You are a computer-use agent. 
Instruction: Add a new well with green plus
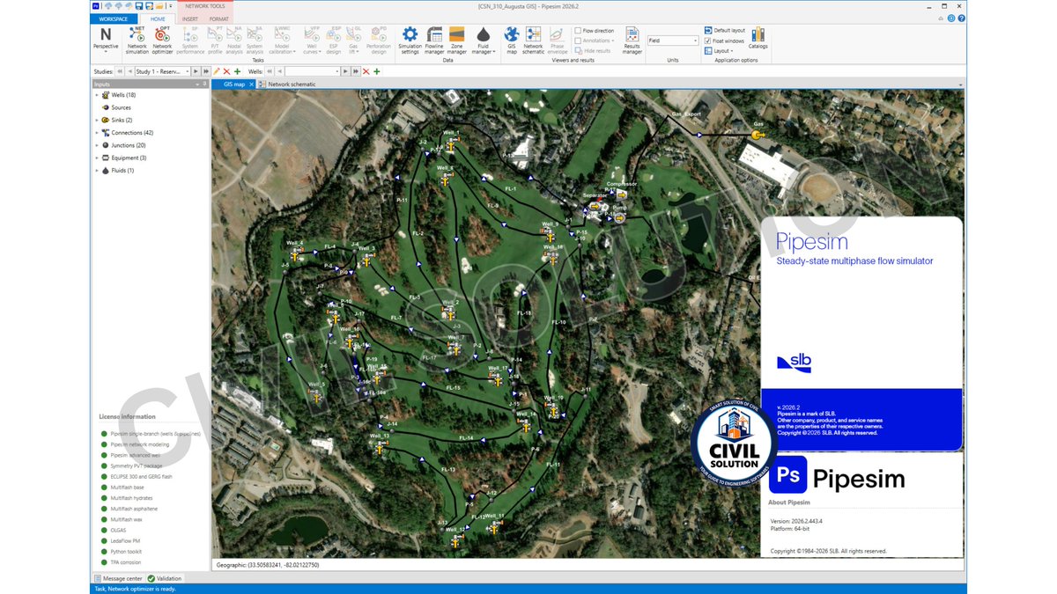click(x=376, y=71)
